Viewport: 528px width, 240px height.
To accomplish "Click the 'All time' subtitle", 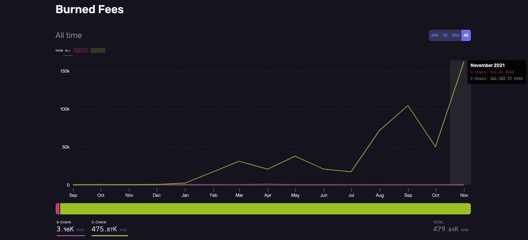I will 68,35.
